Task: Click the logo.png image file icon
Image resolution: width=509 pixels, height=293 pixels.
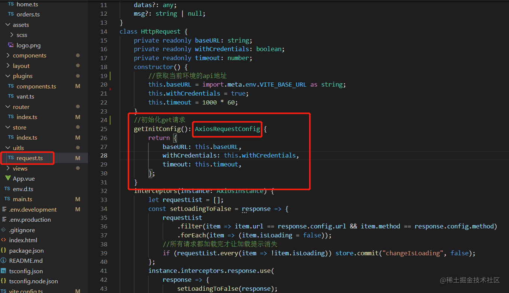Action: (x=11, y=45)
